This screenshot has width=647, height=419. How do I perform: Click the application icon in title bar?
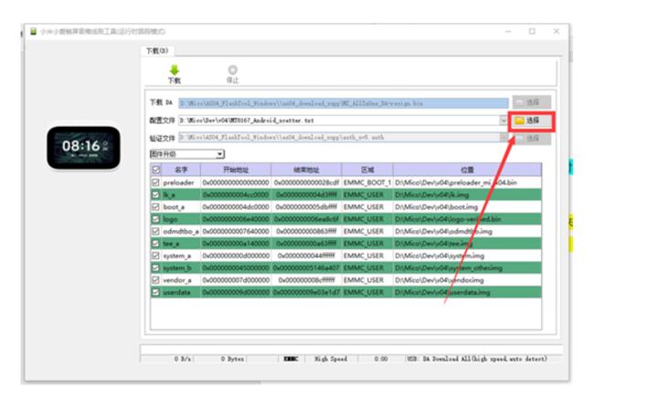pyautogui.click(x=34, y=31)
